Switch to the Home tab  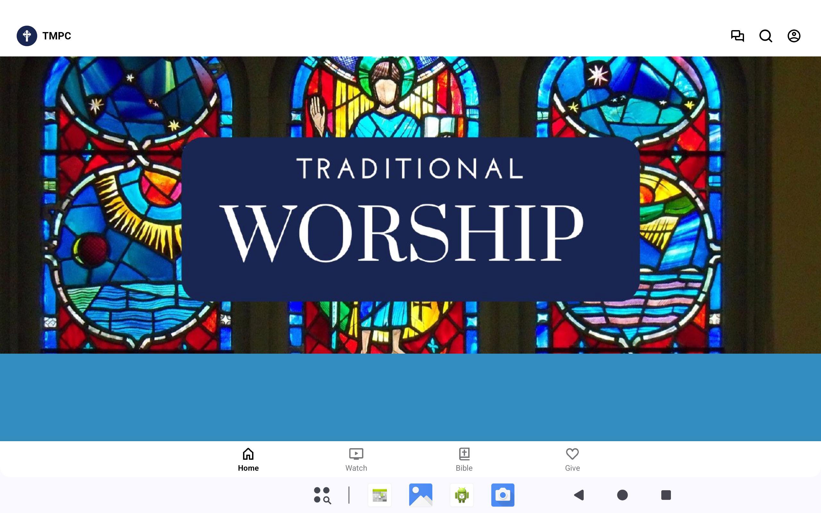pyautogui.click(x=248, y=459)
